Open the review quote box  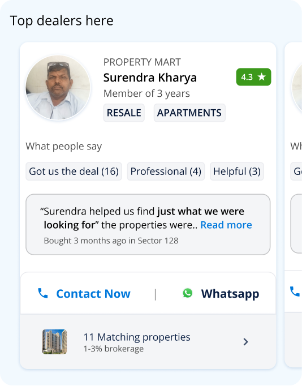pyautogui.click(x=148, y=225)
